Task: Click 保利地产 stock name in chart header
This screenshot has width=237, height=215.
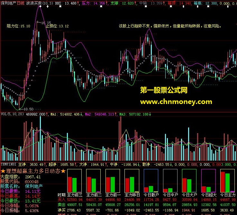Action: (8, 3)
